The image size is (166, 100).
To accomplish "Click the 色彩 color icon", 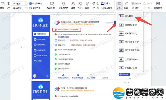I will pyautogui.click(x=80, y=4).
